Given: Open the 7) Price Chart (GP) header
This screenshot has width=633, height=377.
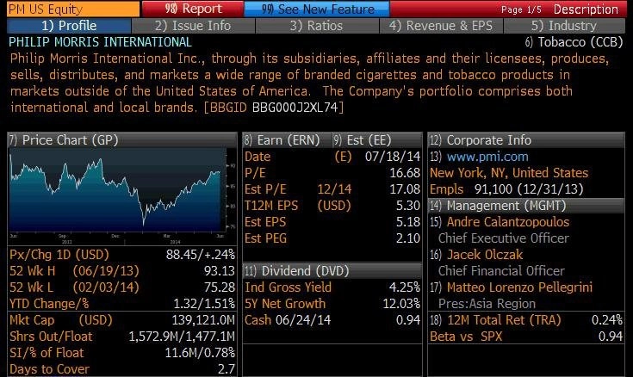Looking at the screenshot, I should tap(122, 140).
